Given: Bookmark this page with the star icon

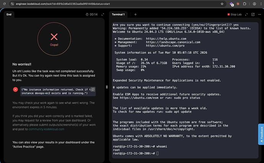Looking at the screenshot, I should pyautogui.click(x=222, y=4).
